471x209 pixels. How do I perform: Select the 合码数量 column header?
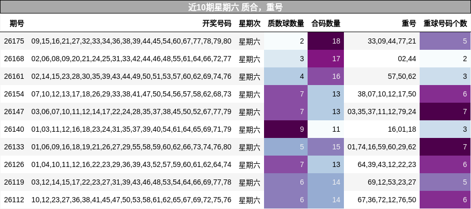(326, 23)
